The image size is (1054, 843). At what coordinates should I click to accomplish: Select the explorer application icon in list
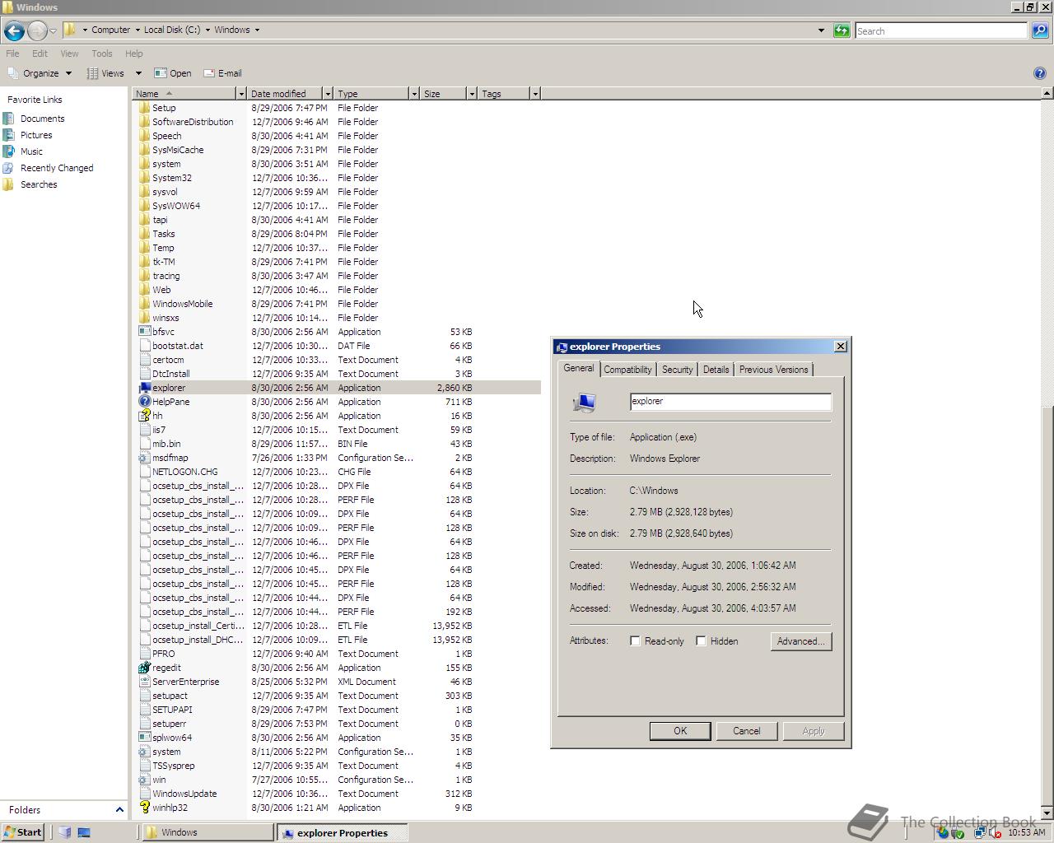click(145, 388)
